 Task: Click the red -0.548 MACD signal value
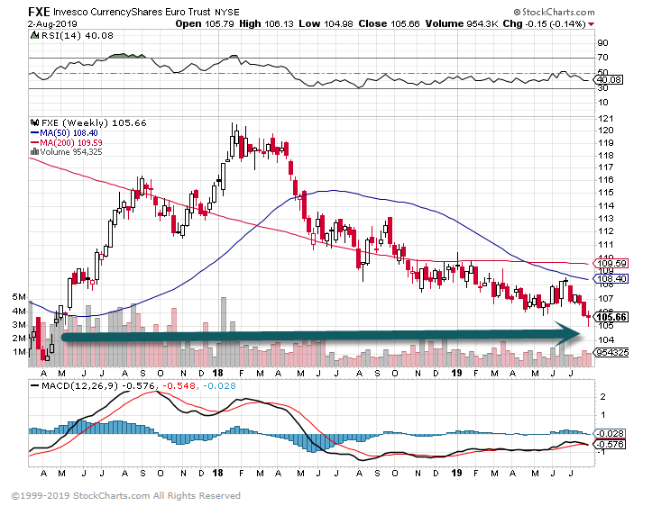pyautogui.click(x=179, y=386)
